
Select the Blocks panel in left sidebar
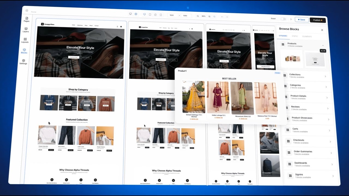coord(24,51)
